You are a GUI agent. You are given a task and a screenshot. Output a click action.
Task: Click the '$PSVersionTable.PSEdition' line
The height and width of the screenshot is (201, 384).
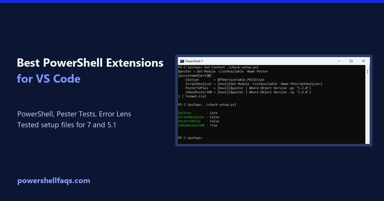pos(225,80)
